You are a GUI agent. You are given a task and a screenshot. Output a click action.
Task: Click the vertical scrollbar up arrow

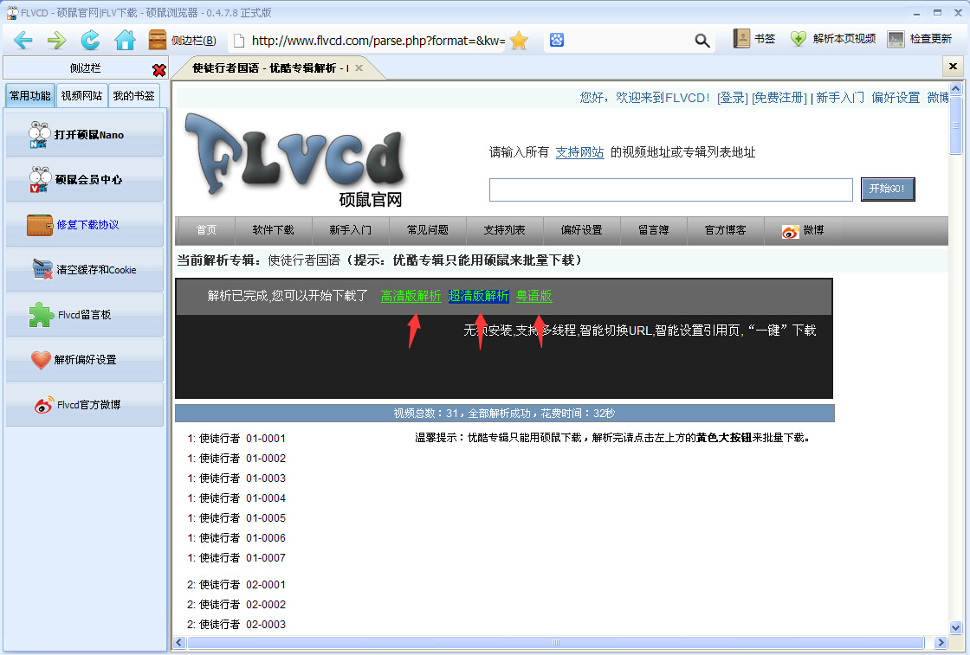click(956, 88)
